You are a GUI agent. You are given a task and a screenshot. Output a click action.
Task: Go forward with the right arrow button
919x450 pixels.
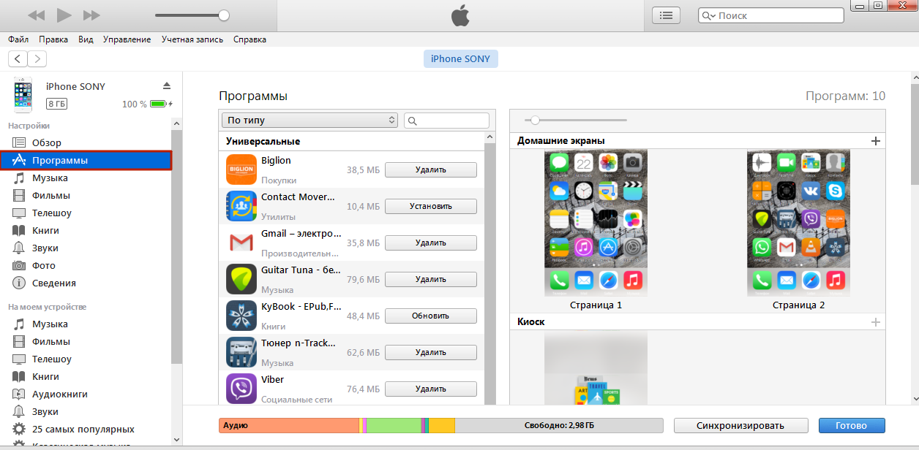click(x=37, y=59)
